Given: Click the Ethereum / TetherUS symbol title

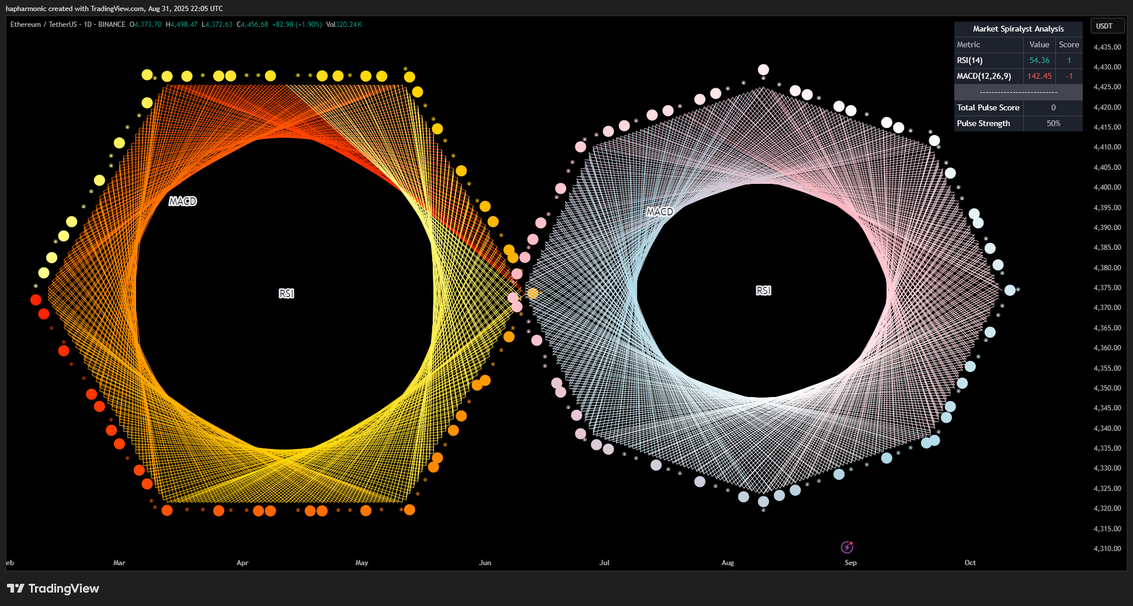Looking at the screenshot, I should (x=43, y=25).
